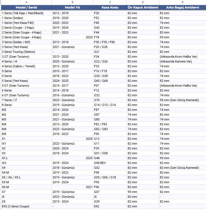Select the '95 mm' cell in X7 row
206x210 pixels.
(143, 192)
